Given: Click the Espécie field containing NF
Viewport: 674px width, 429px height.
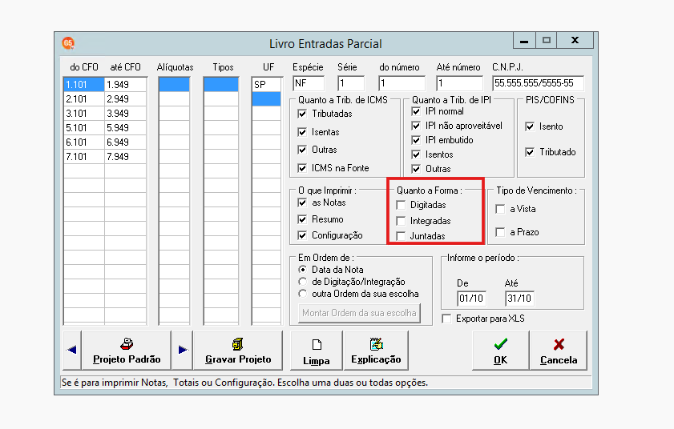Looking at the screenshot, I should click(x=309, y=83).
